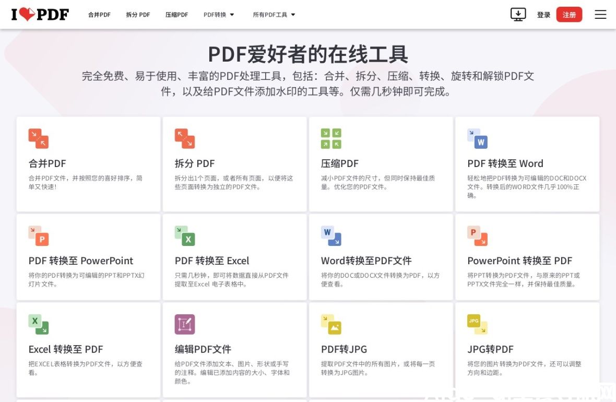Go to the JPG转PDF card title
This screenshot has height=402, width=616.
tap(490, 349)
